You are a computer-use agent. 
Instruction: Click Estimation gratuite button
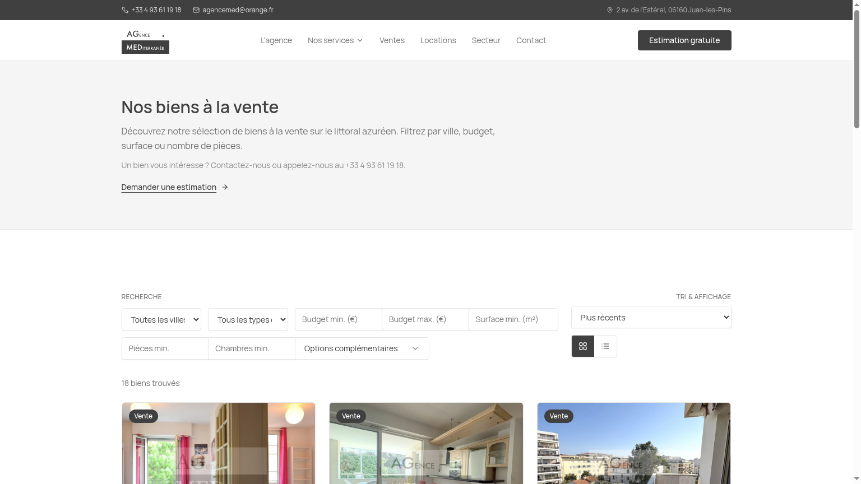point(684,40)
